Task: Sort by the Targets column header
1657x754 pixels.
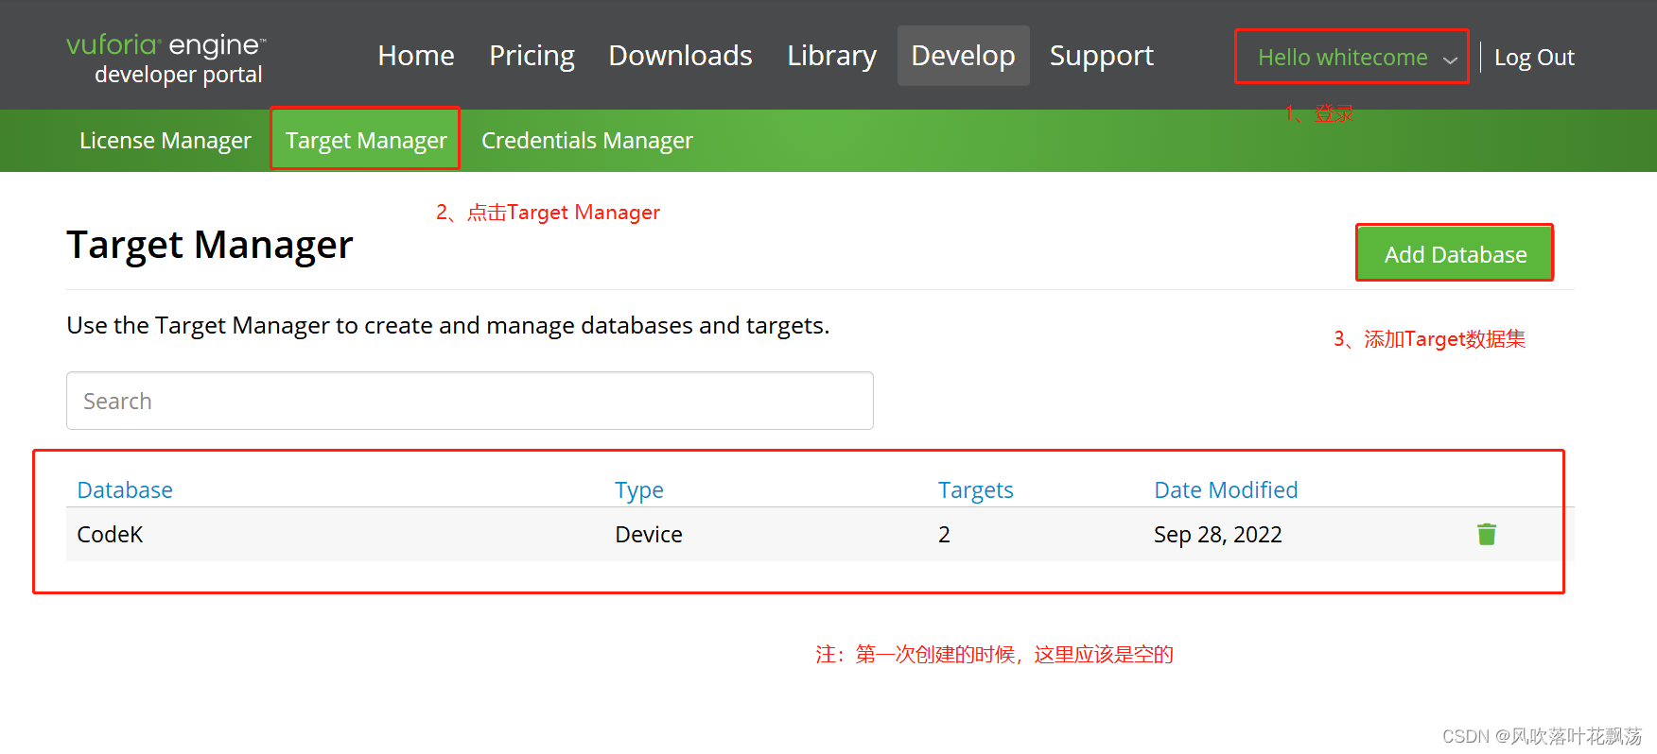Action: pos(976,490)
